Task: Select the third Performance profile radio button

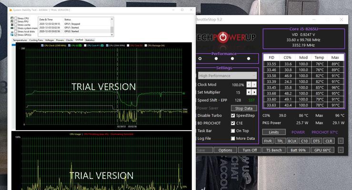Action: click(232, 58)
